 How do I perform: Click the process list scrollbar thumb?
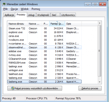tap(100, 51)
